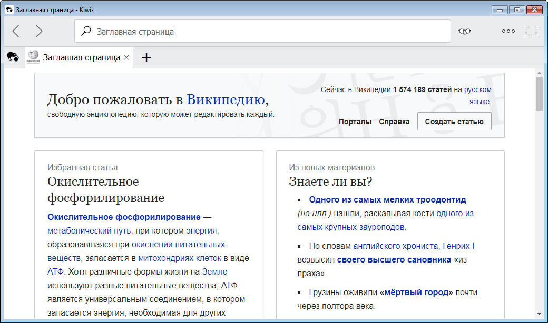Toggle fullscreen mode icon
548x323 pixels.
[x=531, y=31]
